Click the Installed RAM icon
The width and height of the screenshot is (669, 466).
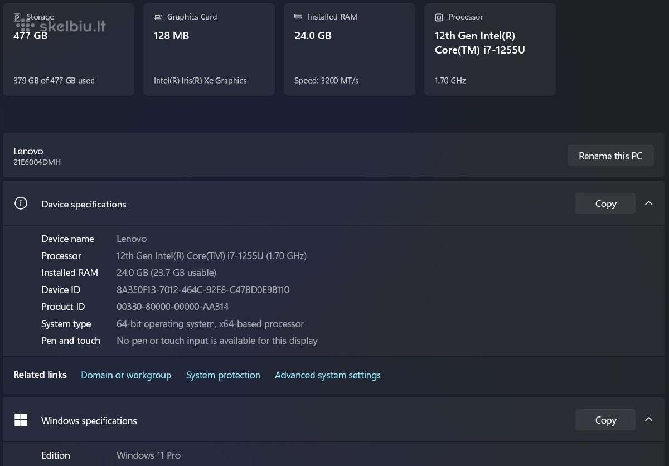298,17
